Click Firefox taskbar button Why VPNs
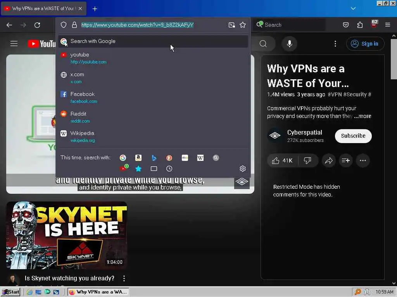397x297 pixels. 98,292
